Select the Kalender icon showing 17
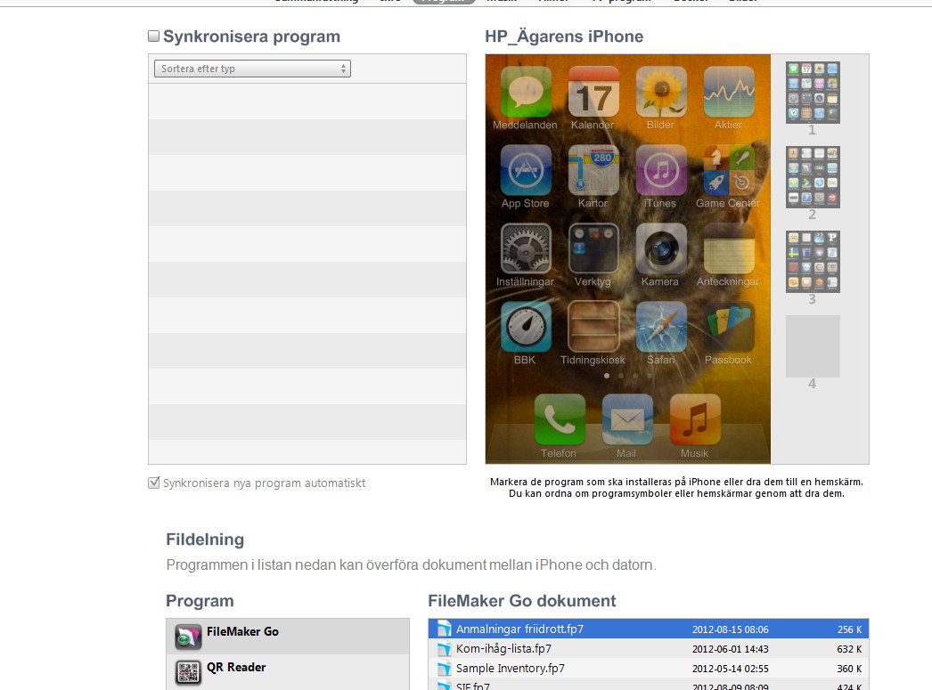The height and width of the screenshot is (690, 932). tap(593, 92)
